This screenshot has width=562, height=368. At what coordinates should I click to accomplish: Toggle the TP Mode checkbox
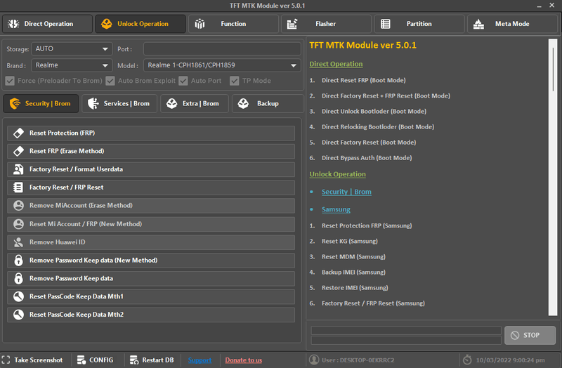point(235,81)
